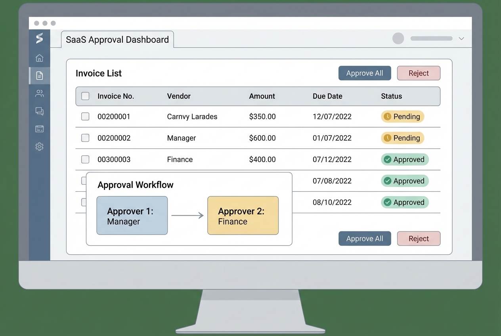This screenshot has width=501, height=336.
Task: Tick the checkbox next to invoice 00300003
Action: [85, 159]
